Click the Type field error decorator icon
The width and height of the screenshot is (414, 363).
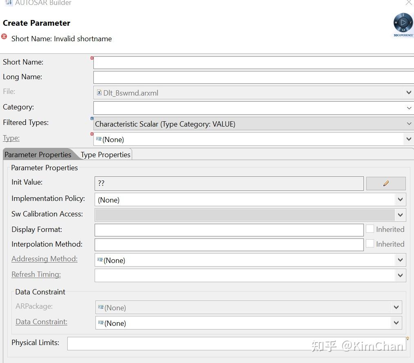tap(92, 134)
